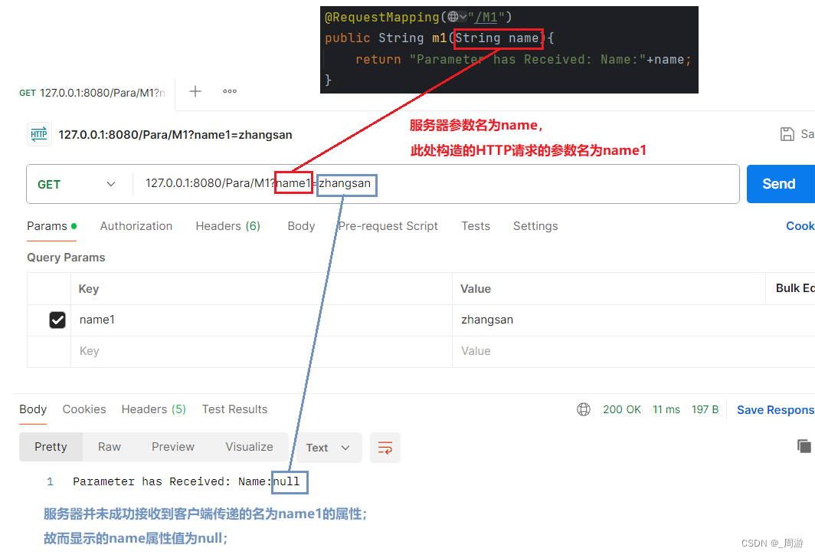Send the request to the server
This screenshot has width=815, height=555.
coord(779,184)
